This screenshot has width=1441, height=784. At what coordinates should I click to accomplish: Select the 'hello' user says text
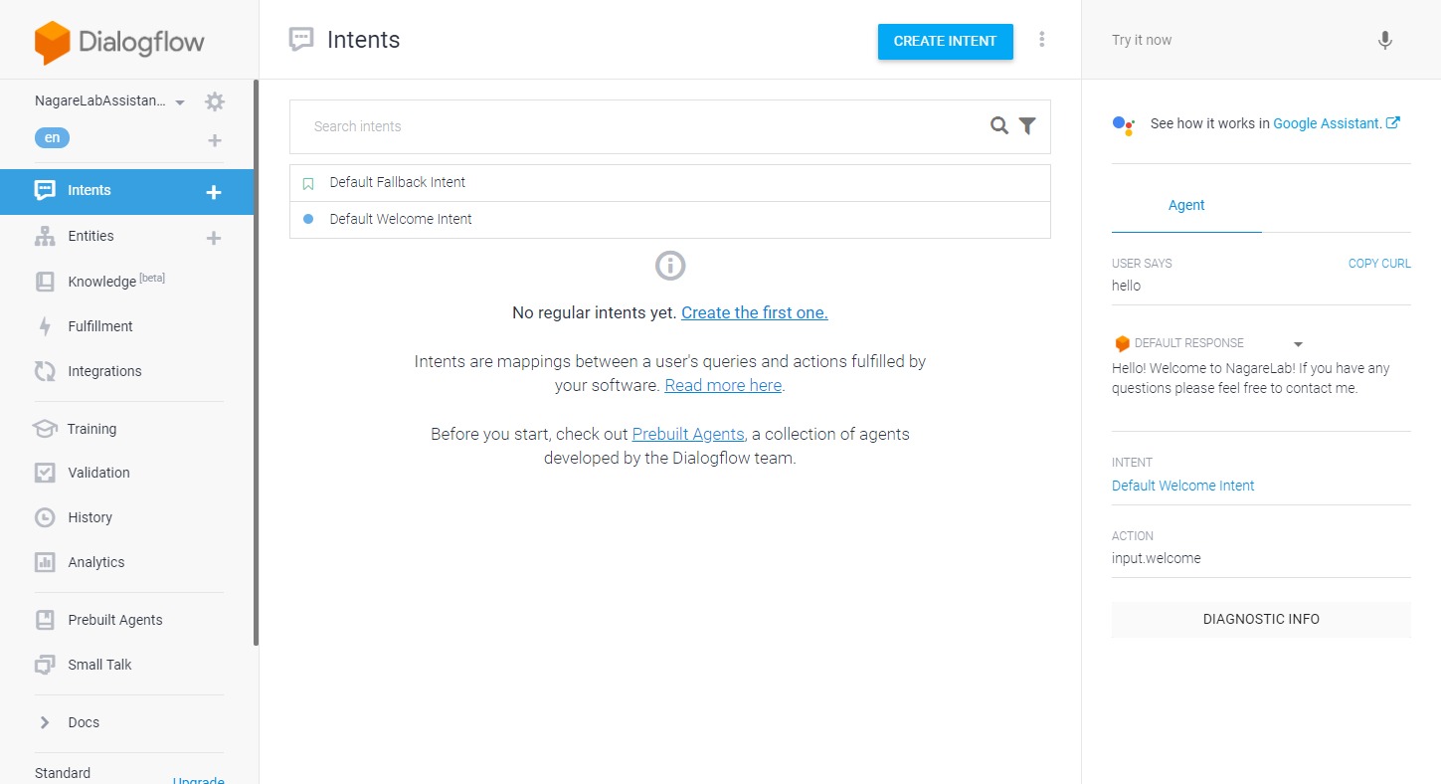(x=1127, y=286)
